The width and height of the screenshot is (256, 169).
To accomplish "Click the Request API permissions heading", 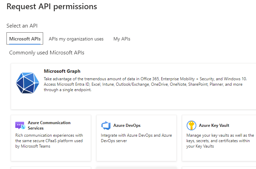I will pos(52,6).
